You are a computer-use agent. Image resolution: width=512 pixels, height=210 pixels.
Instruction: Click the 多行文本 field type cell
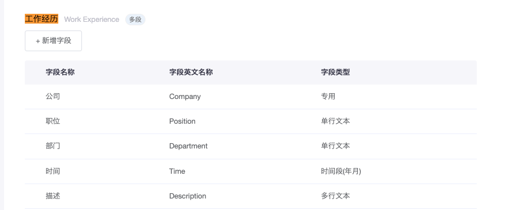335,196
